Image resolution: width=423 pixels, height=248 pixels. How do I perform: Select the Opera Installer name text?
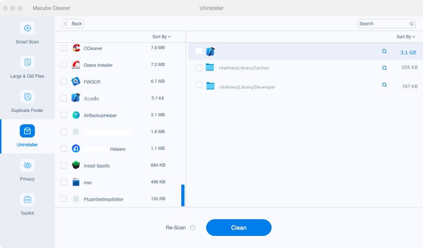pos(98,65)
